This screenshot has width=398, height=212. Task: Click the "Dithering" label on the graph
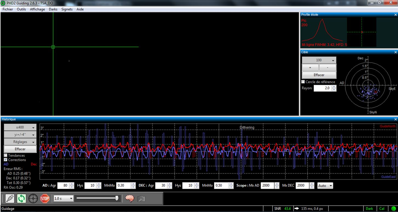[x=247, y=127]
